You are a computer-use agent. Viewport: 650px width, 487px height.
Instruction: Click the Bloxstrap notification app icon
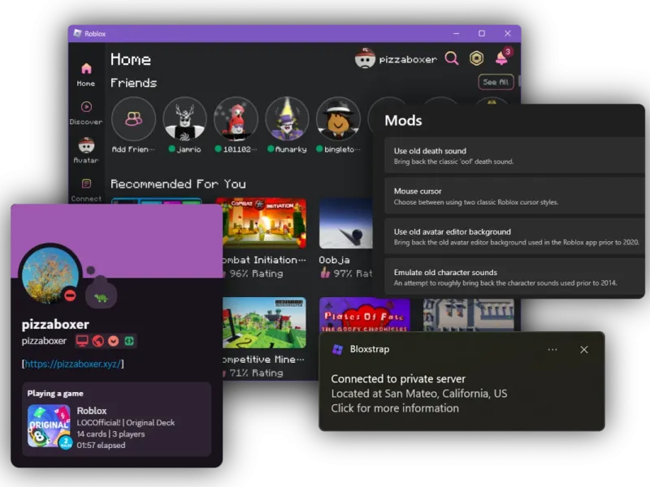[x=338, y=350]
